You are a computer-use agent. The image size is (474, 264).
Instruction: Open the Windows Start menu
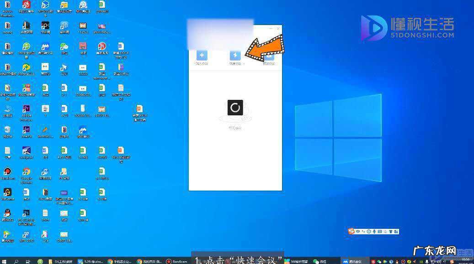(x=5, y=261)
